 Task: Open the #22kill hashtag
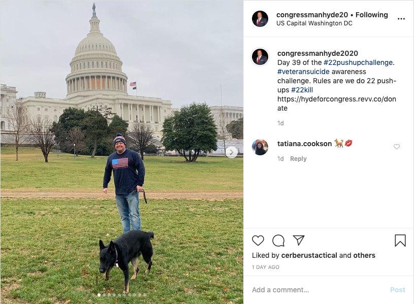tap(302, 90)
